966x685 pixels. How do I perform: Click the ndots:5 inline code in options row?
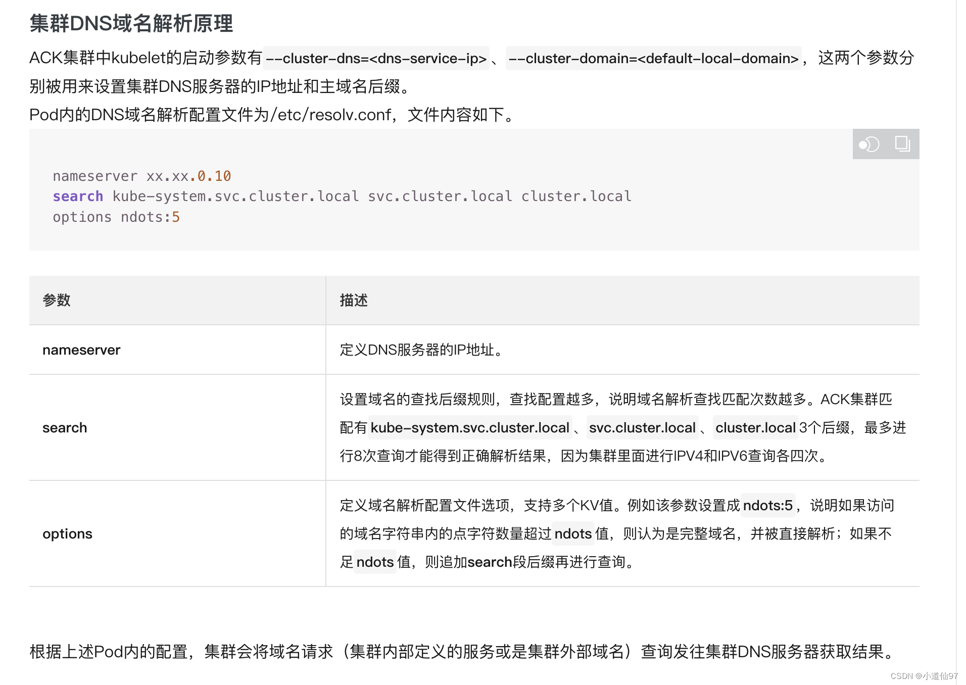tap(768, 505)
